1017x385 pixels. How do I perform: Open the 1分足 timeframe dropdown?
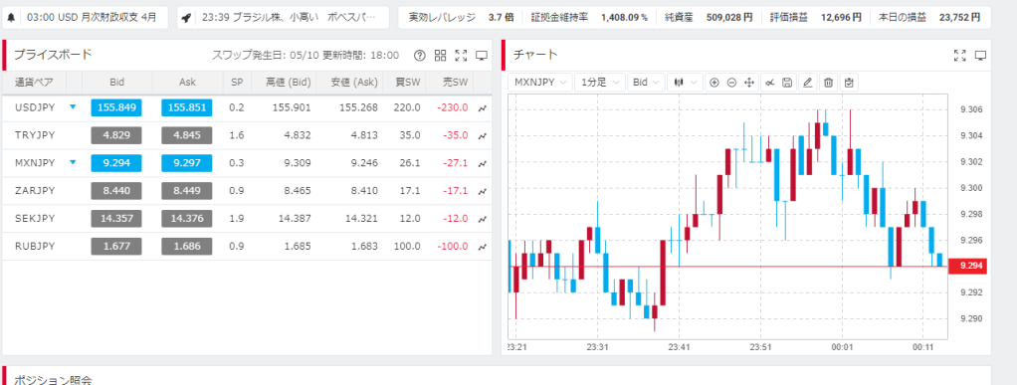601,83
